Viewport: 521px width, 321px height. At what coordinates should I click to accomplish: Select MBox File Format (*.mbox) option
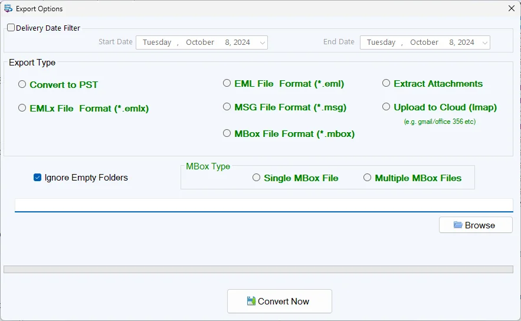pos(227,133)
